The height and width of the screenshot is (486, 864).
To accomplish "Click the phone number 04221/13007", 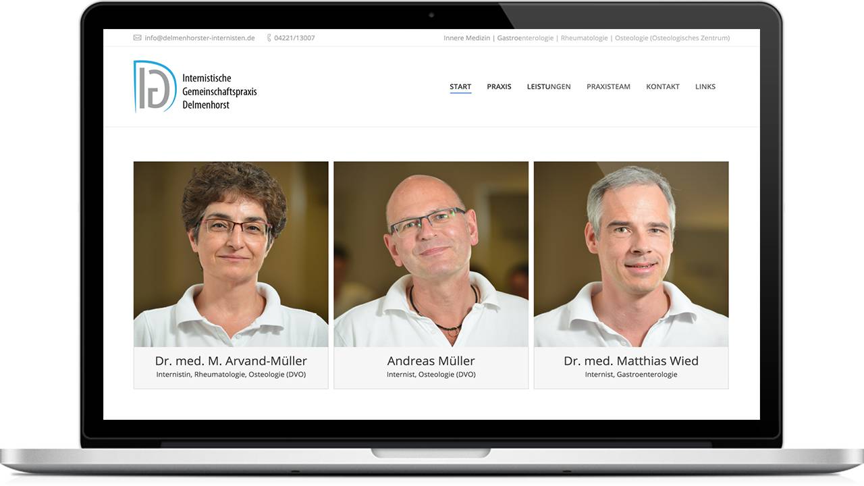I will click(294, 38).
